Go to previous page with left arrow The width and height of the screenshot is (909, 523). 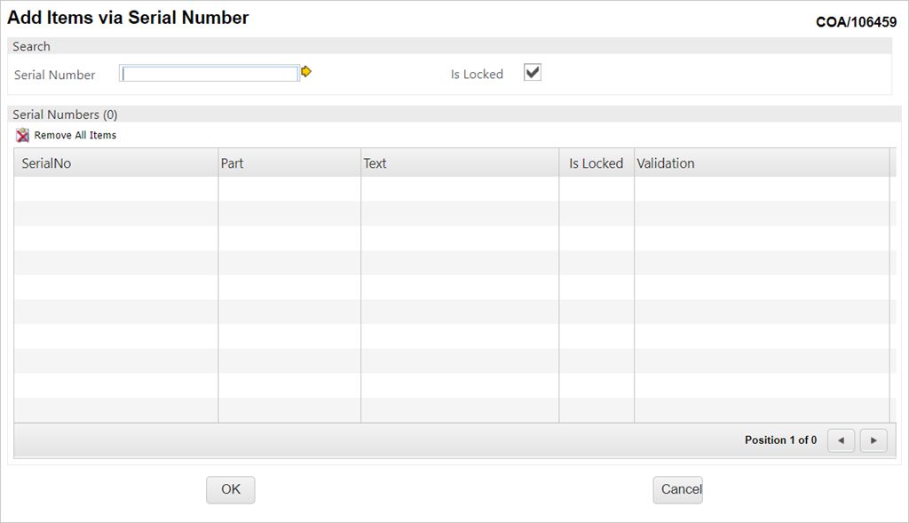[x=841, y=440]
